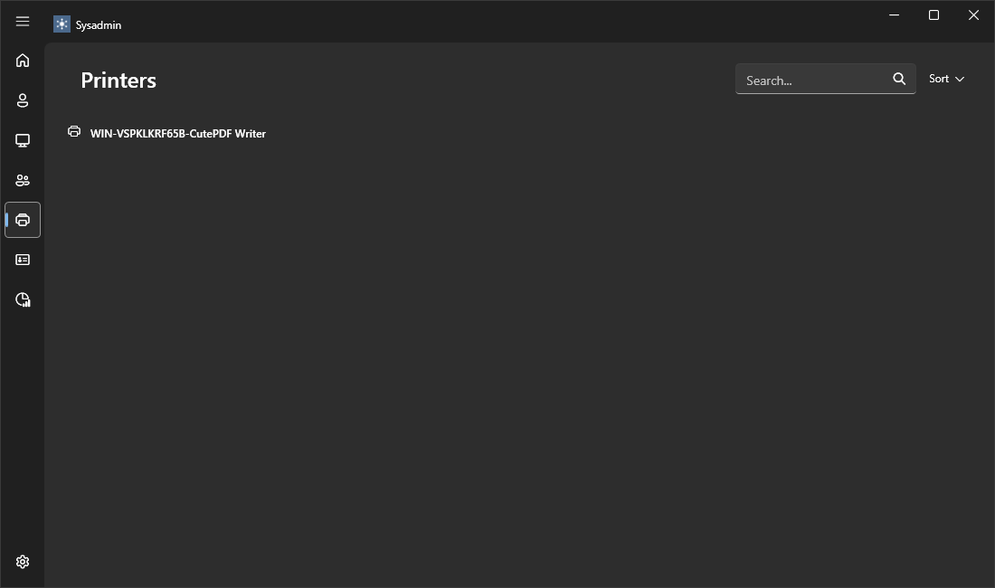Image resolution: width=995 pixels, height=588 pixels.
Task: Open Settings gear at sidebar bottom
Action: (23, 562)
